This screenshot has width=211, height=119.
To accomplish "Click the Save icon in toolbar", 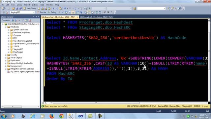I will [x=17, y=9].
